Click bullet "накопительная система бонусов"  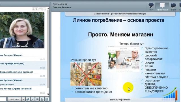[x=156, y=75]
